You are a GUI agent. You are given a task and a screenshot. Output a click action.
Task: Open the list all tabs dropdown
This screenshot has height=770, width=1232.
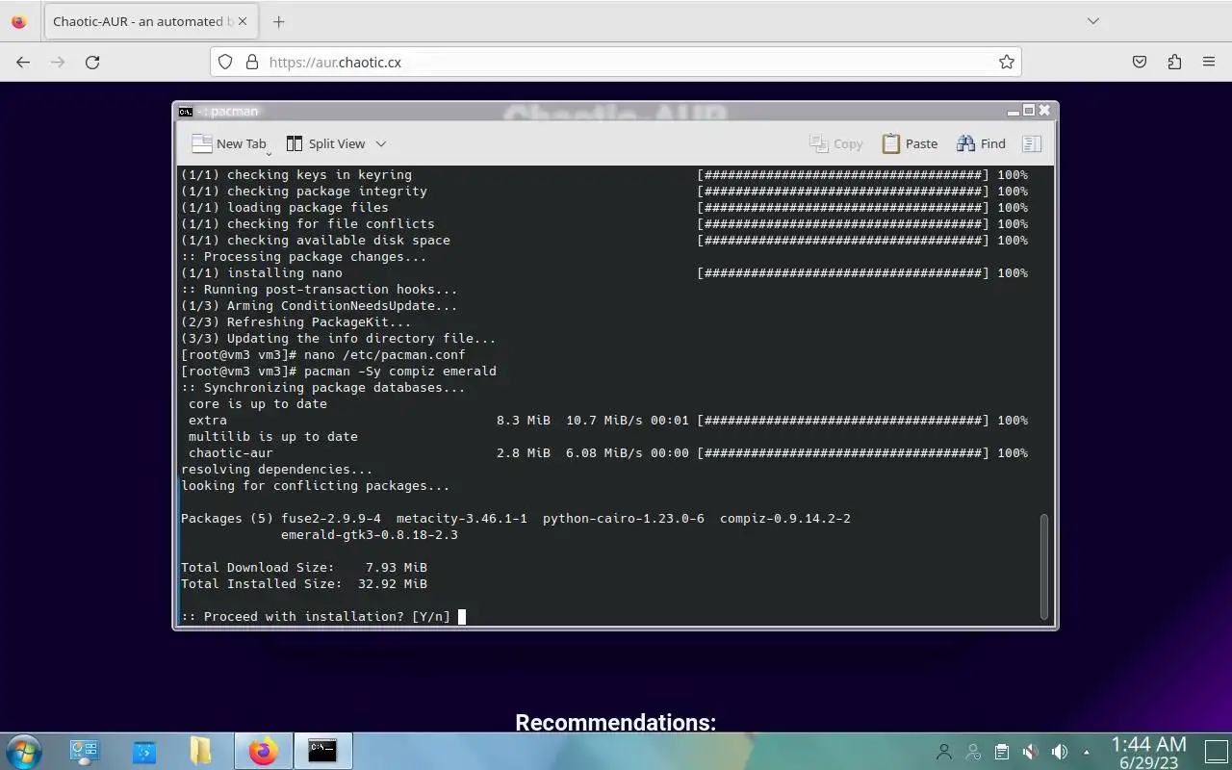(1092, 21)
